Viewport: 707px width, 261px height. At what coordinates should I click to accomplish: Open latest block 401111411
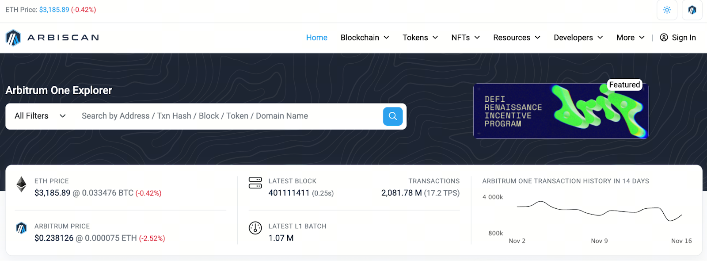[289, 193]
